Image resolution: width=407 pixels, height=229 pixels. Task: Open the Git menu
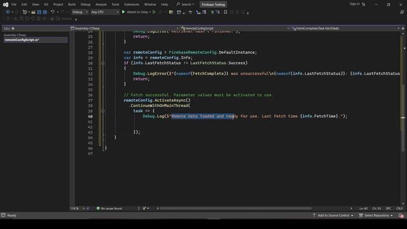(x=46, y=4)
